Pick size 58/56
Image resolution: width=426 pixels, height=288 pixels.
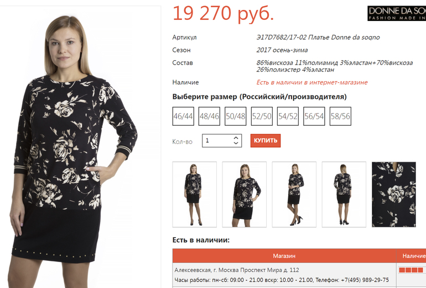coord(340,116)
